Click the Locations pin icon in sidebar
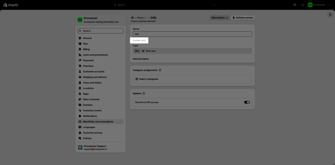 coord(80,88)
